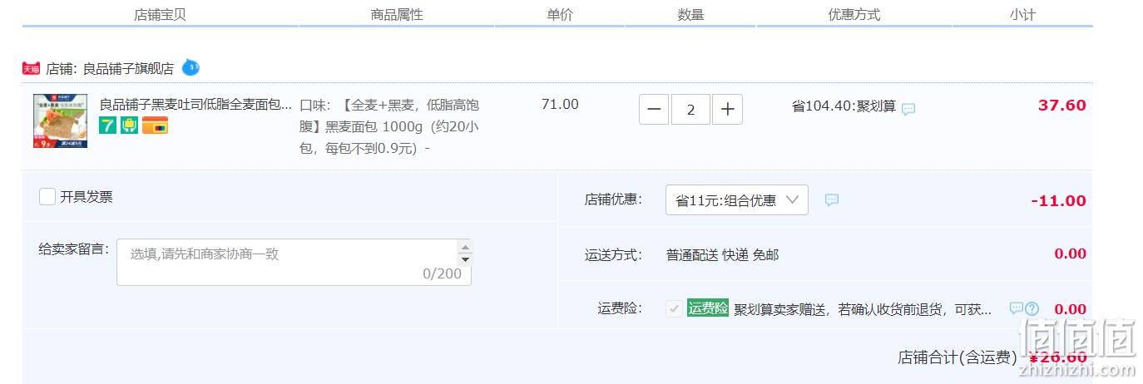Open product link 良品铺子黑麦吐司低脂全麦面包
This screenshot has height=384, width=1143.
tap(196, 105)
